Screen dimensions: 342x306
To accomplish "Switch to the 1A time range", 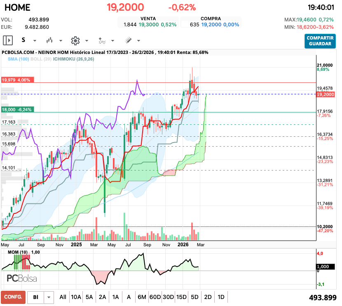I will tap(115, 297).
